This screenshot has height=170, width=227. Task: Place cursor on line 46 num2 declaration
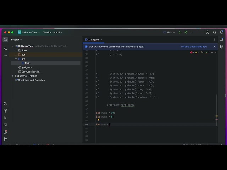(x=105, y=117)
